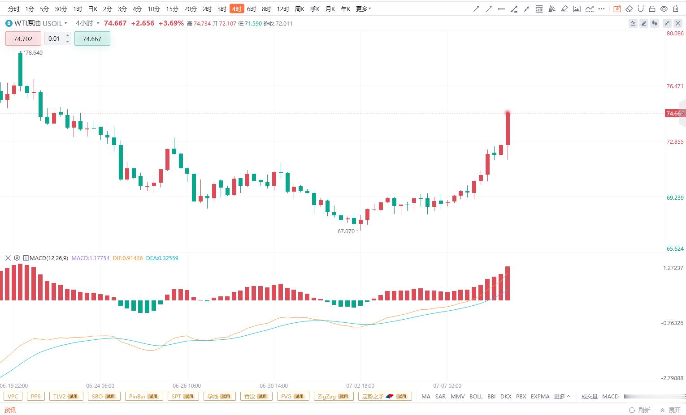
Task: Close the chart panel with the X
Action: pyautogui.click(x=678, y=23)
